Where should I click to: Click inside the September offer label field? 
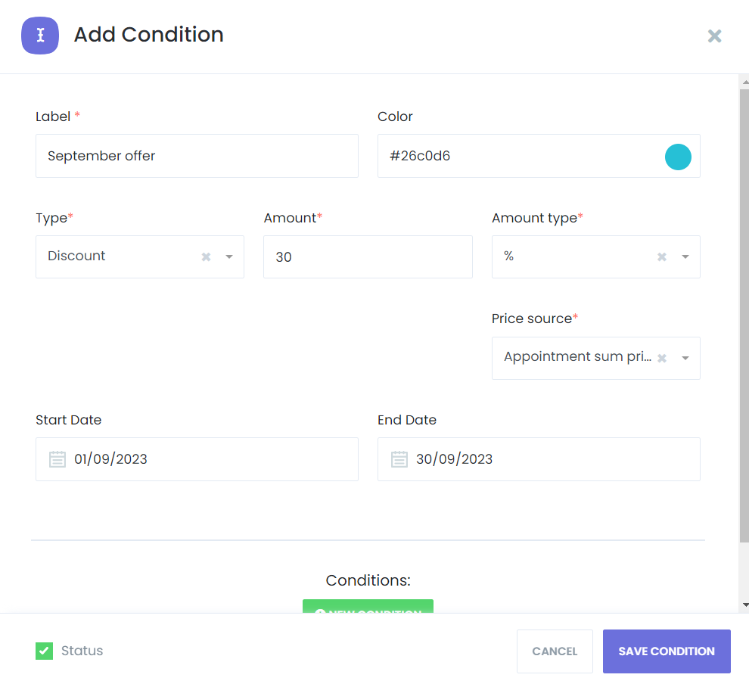point(197,156)
